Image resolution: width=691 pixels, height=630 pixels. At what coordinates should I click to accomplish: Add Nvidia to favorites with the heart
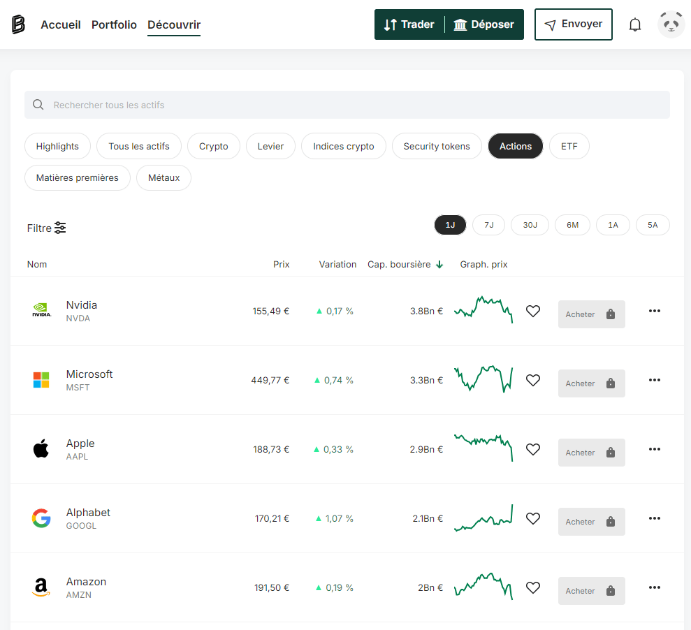tap(533, 311)
